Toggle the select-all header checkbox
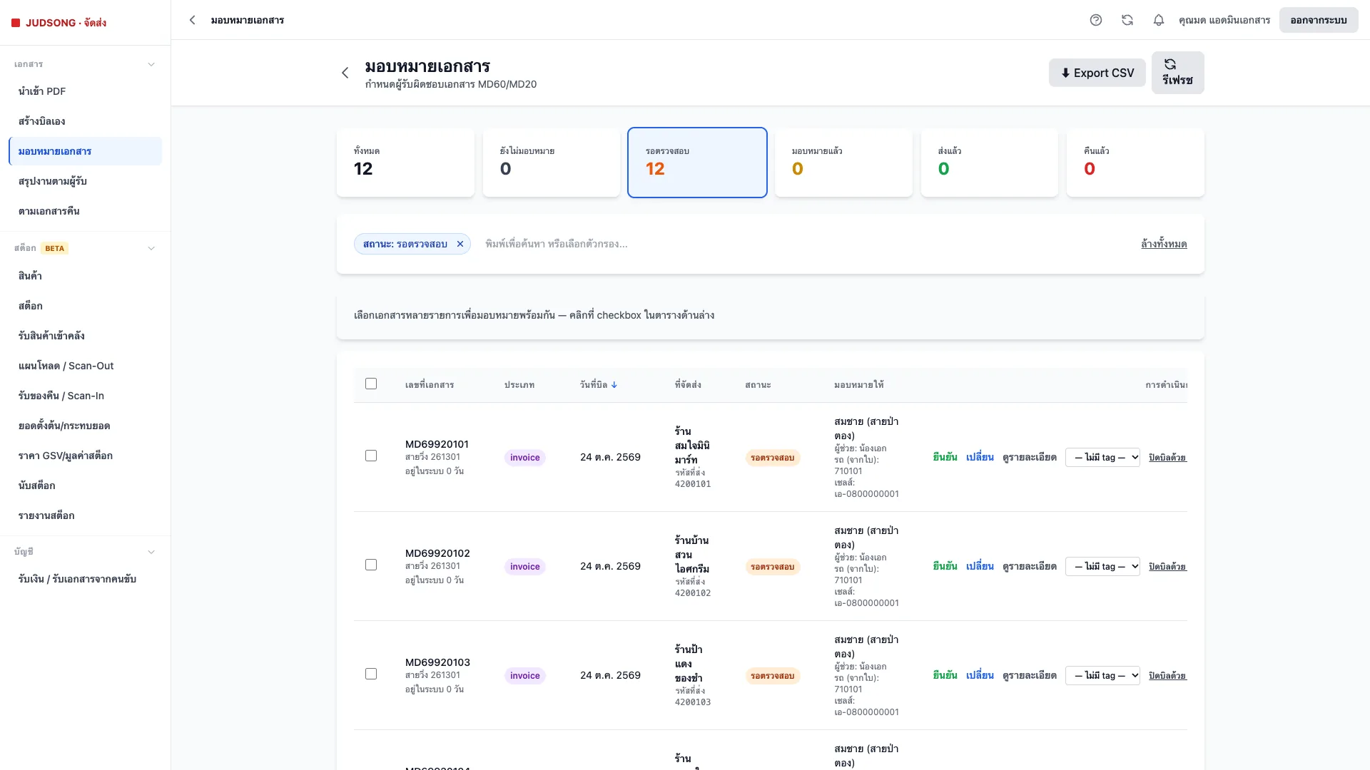 [371, 384]
